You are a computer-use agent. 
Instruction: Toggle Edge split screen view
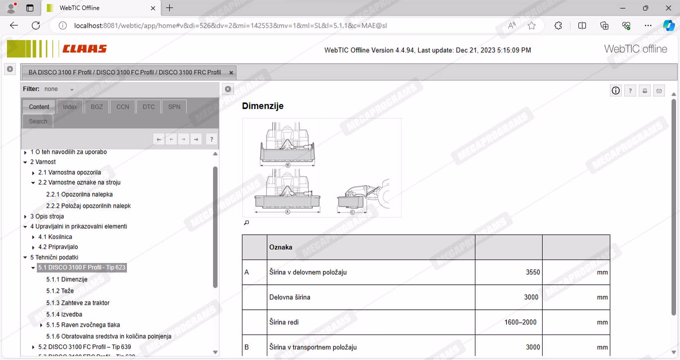click(x=582, y=25)
